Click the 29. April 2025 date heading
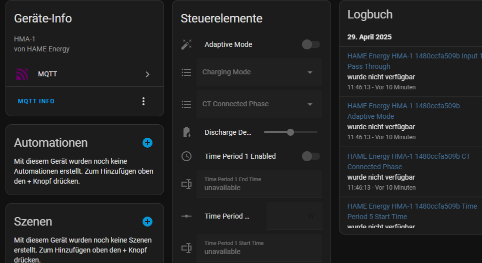 pyautogui.click(x=369, y=37)
